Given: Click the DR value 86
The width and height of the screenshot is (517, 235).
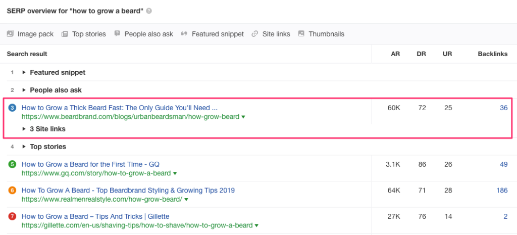Looking at the screenshot, I should click(x=422, y=164).
